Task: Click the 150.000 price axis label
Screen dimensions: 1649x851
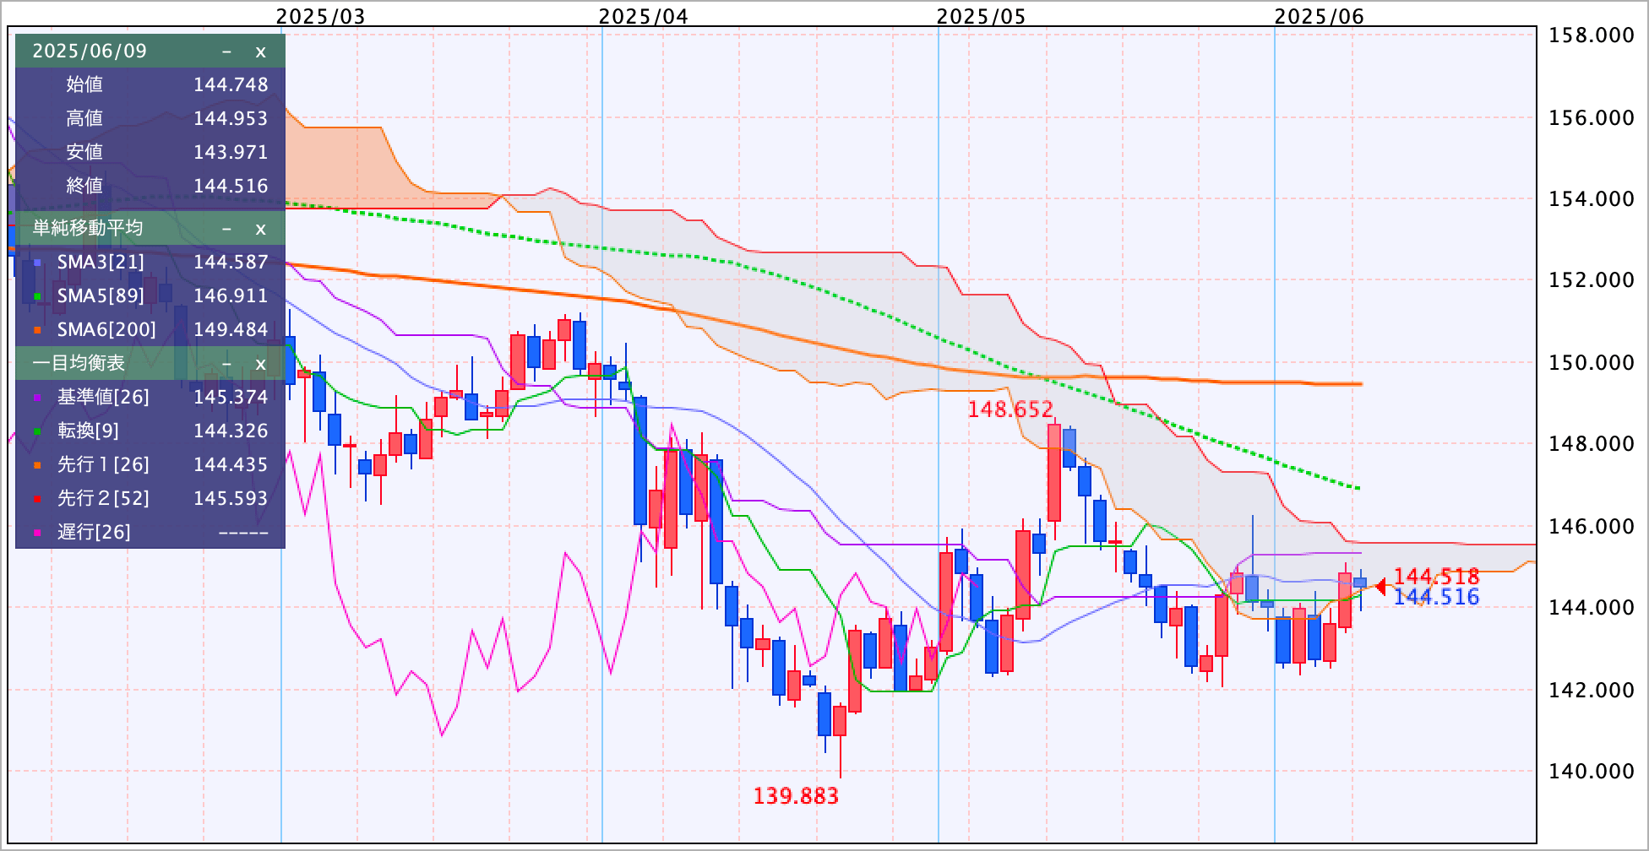Action: tap(1591, 363)
